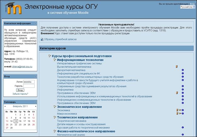Click guest access icon for Макроэкономика
Image resolution: width=197 pixels, height=137 pixels.
[x=177, y=113]
